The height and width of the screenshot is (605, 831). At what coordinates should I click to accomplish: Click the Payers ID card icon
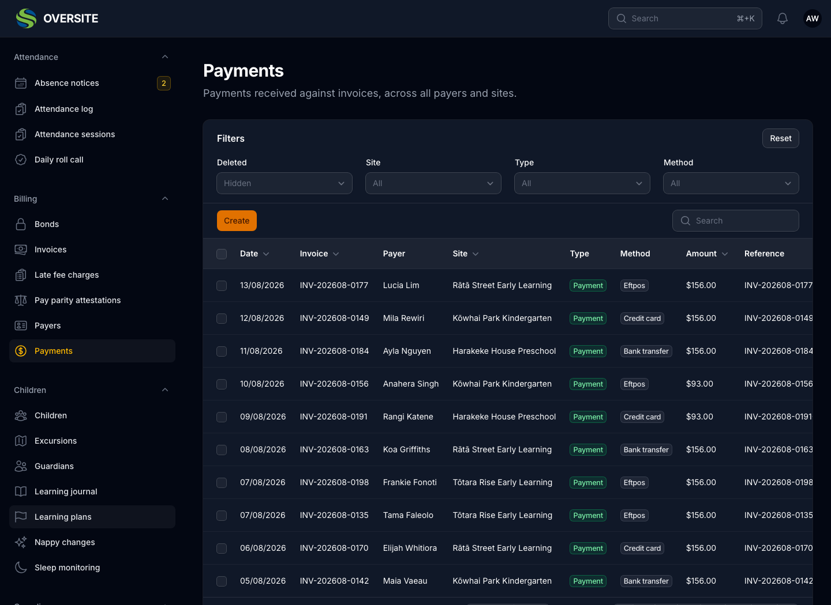pos(21,326)
